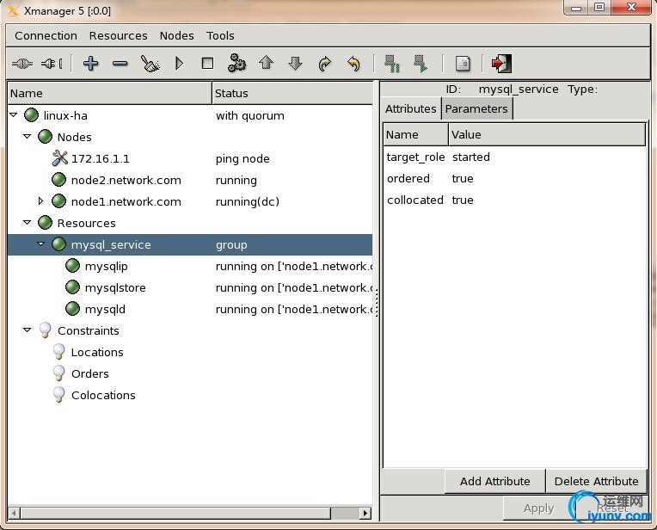Click the green icon beside node2.network.com
The width and height of the screenshot is (657, 530).
click(58, 180)
